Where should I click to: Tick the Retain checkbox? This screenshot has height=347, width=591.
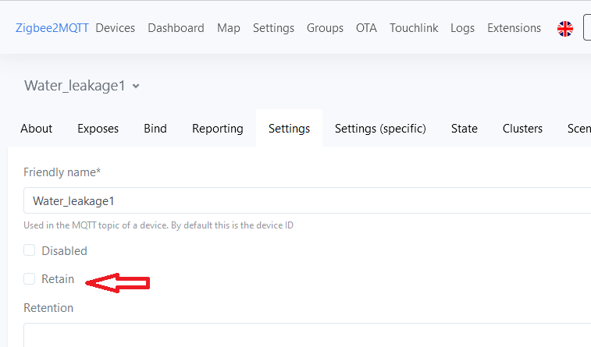click(30, 279)
